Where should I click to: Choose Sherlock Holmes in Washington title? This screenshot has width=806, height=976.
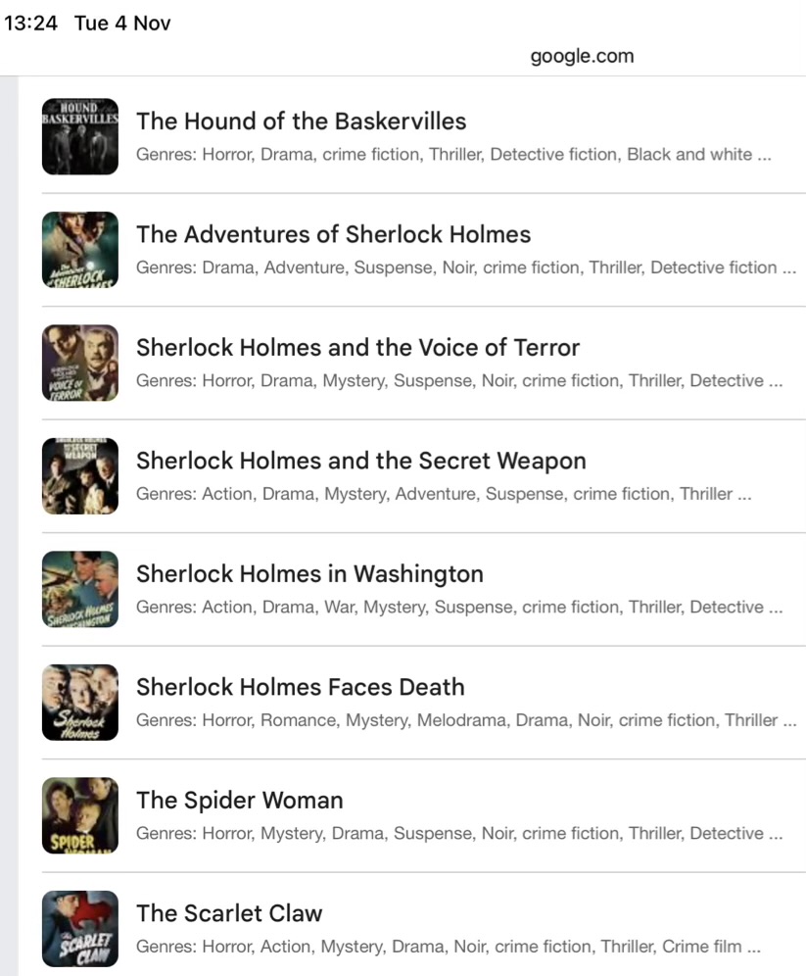309,574
